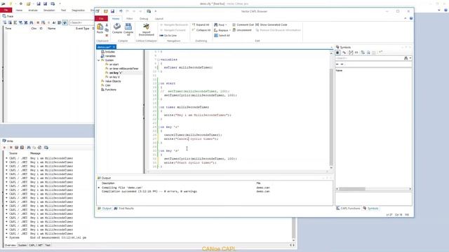Image resolution: width=449 pixels, height=252 pixels.
Task: Switch to the Write window System tab
Action: [22, 245]
